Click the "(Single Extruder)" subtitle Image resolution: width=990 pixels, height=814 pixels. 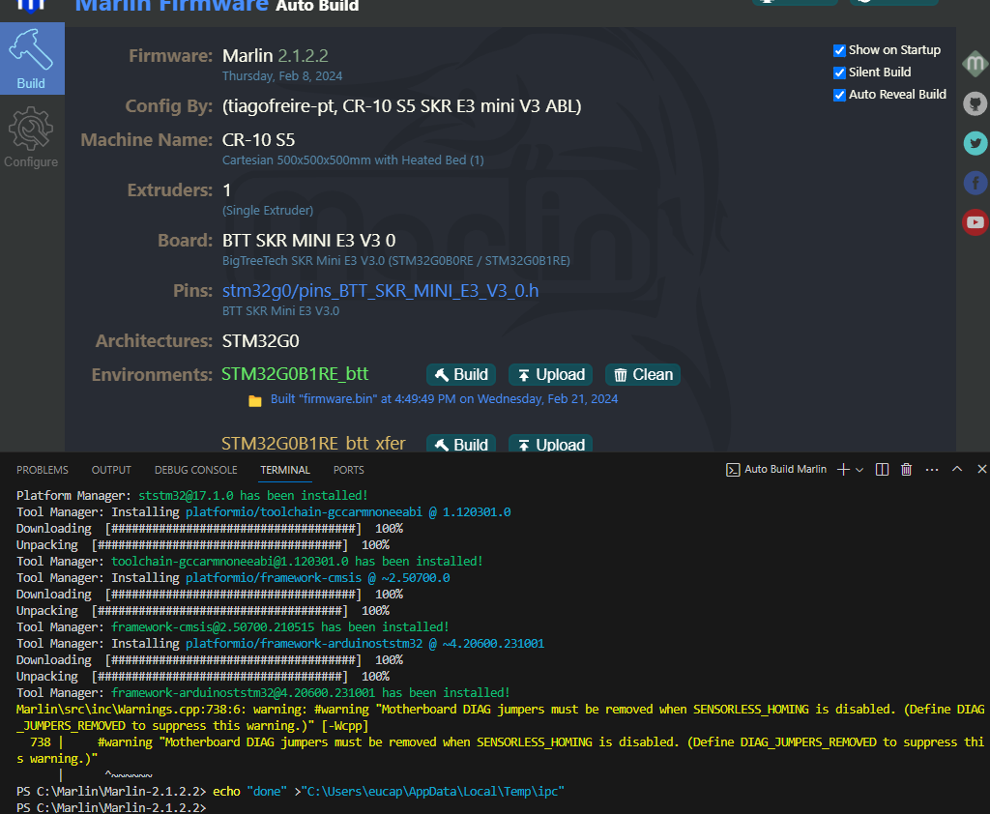(x=268, y=211)
